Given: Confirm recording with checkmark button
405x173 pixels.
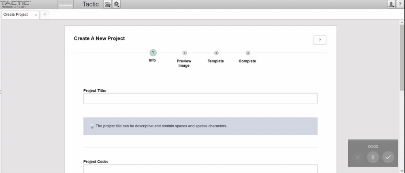Looking at the screenshot, I should click(x=388, y=157).
